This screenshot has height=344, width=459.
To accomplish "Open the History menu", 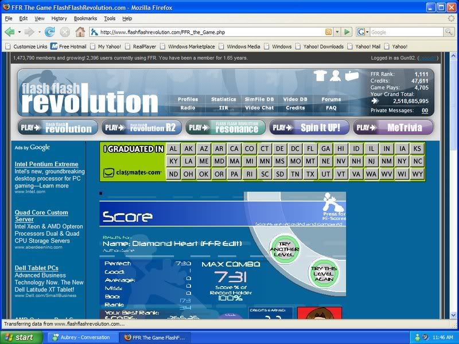I will pyautogui.click(x=59, y=18).
